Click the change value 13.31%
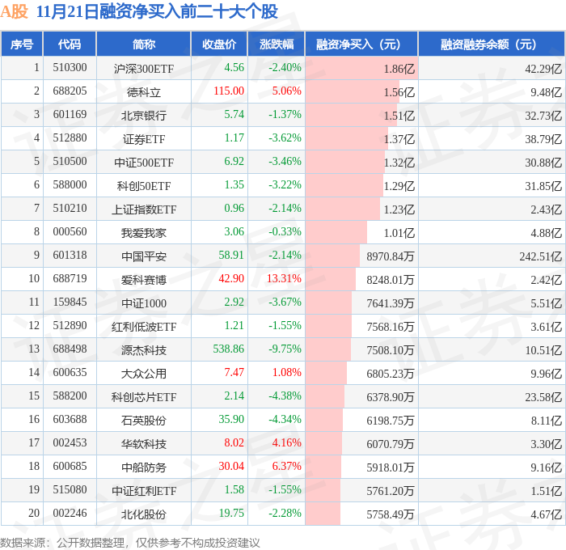Viewport: 566px width, 550px height. 284,279
